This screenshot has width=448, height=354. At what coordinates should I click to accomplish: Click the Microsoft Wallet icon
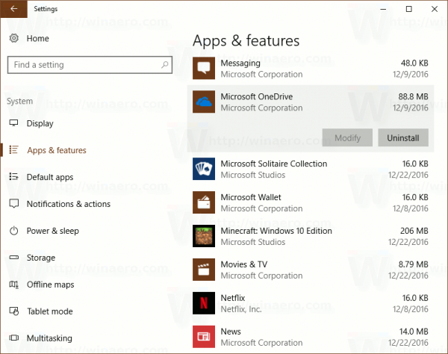[x=204, y=202]
